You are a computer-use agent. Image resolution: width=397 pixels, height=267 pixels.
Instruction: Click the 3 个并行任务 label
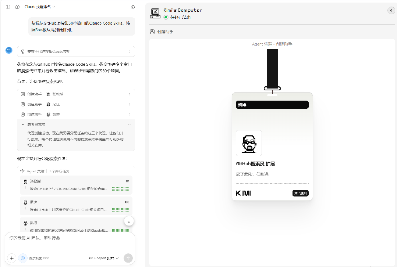point(59,171)
